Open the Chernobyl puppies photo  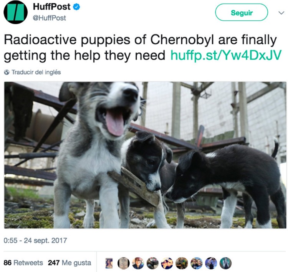click(145, 155)
